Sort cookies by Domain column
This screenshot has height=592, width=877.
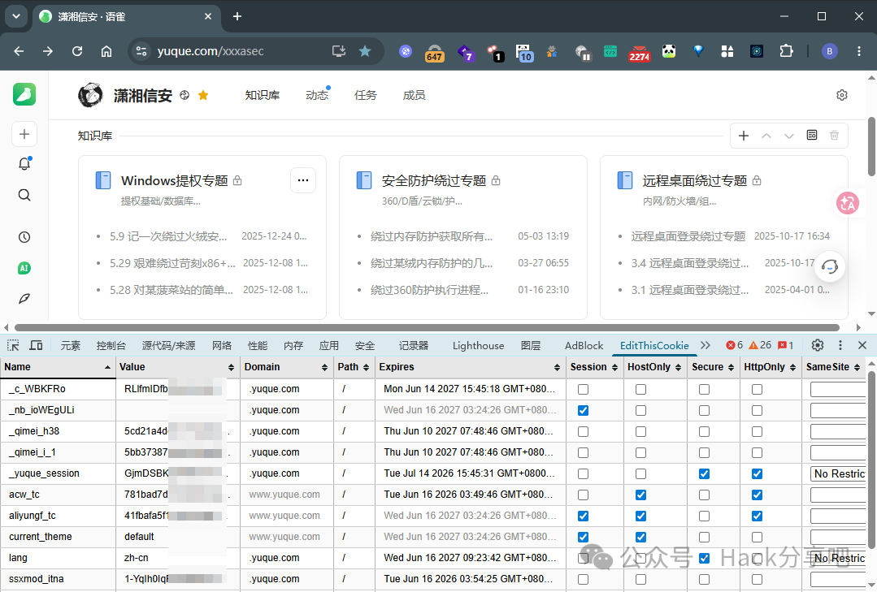point(287,367)
